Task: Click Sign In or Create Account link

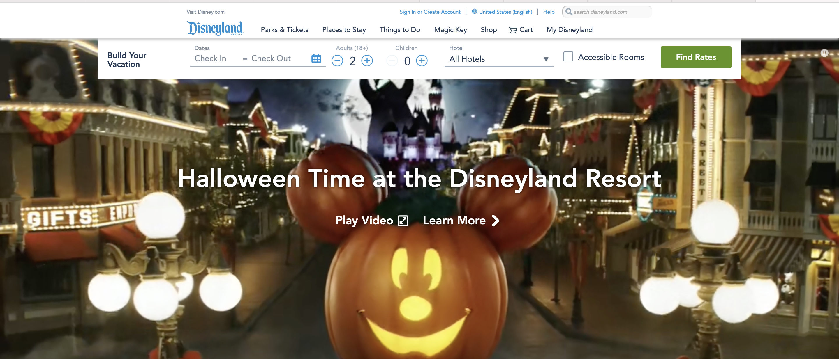Action: pyautogui.click(x=430, y=12)
